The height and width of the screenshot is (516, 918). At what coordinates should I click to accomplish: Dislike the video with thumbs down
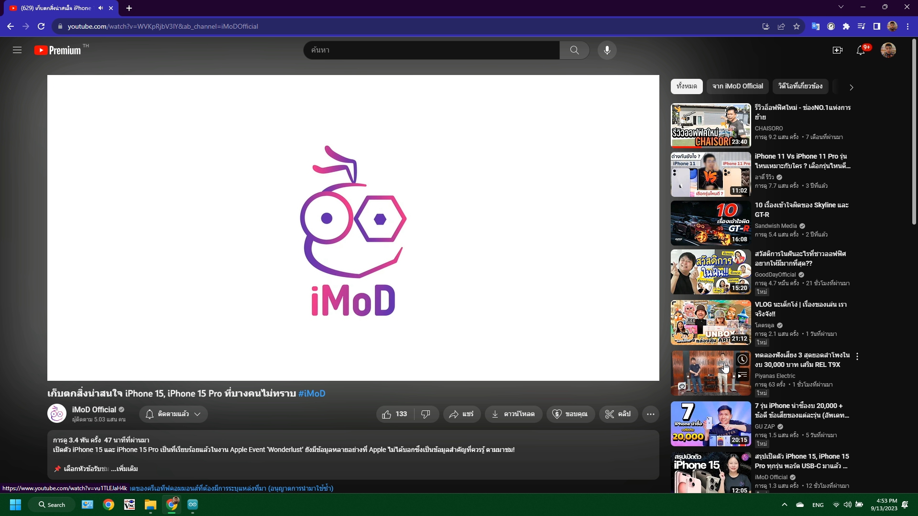[x=426, y=414]
